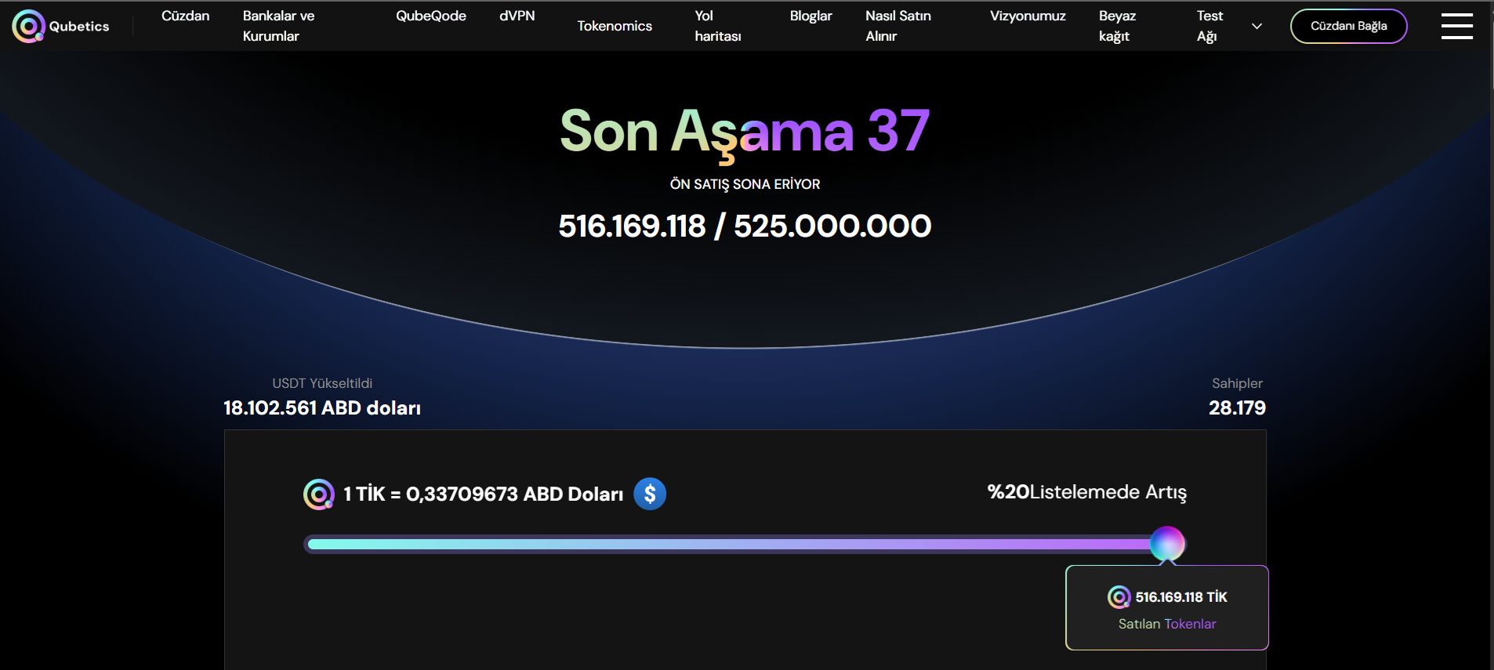Image resolution: width=1494 pixels, height=670 pixels.
Task: Click the glowing progress bar orb
Action: pos(1167,543)
